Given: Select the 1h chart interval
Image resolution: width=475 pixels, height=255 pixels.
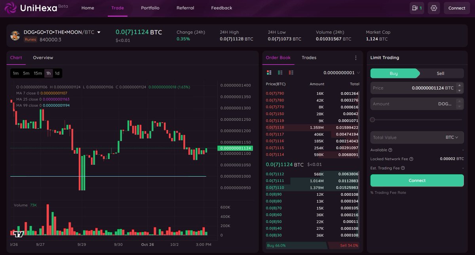Looking at the screenshot, I should (48, 73).
